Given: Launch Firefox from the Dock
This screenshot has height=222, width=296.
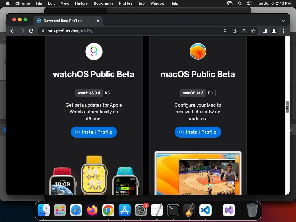Looking at the screenshot, I should (92, 210).
